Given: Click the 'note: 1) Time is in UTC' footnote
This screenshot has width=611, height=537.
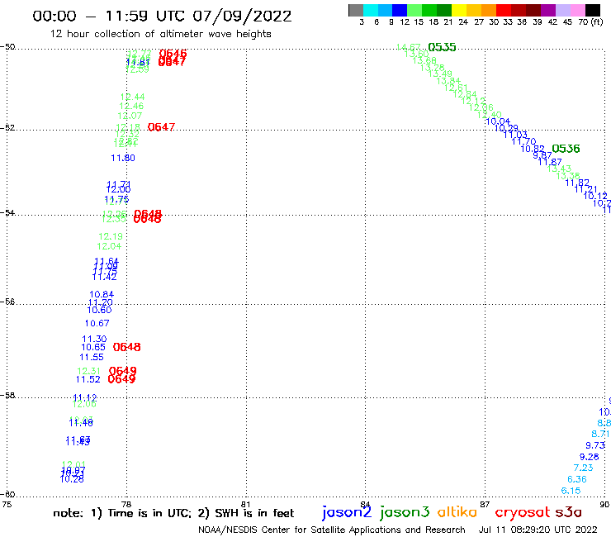Looking at the screenshot, I should pos(122,513).
